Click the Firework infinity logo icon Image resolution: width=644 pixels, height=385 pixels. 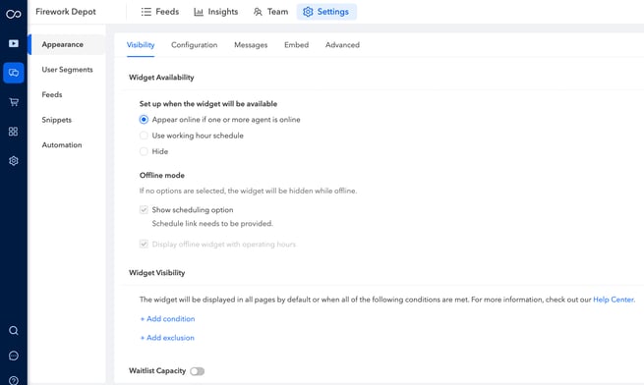14,15
